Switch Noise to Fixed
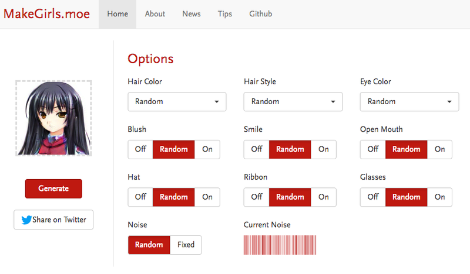The width and height of the screenshot is (470, 274). coord(186,245)
